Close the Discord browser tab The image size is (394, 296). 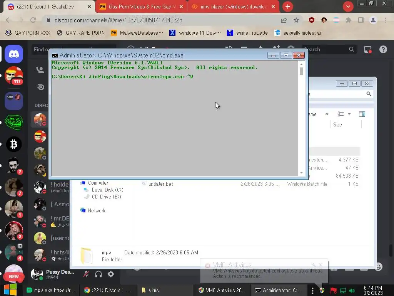pos(89,7)
